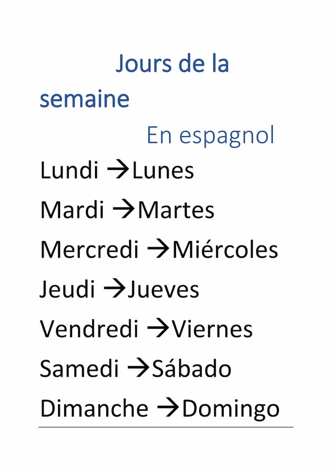Click the horizontal line below 'Dimanche'

pyautogui.click(x=166, y=427)
